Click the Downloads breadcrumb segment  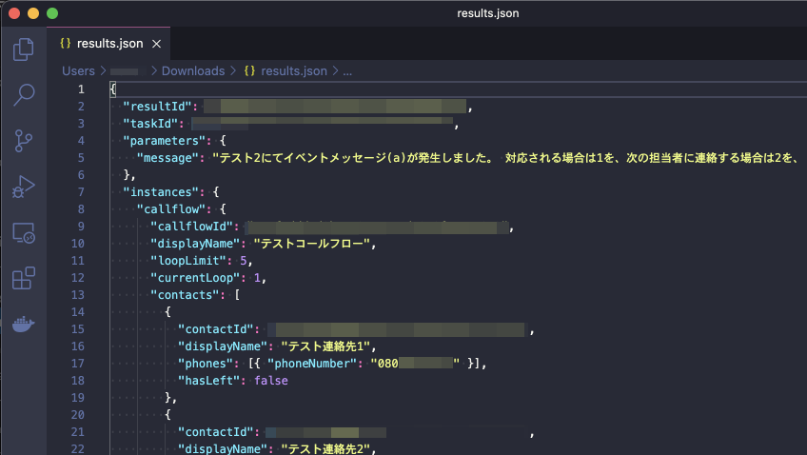click(x=193, y=70)
